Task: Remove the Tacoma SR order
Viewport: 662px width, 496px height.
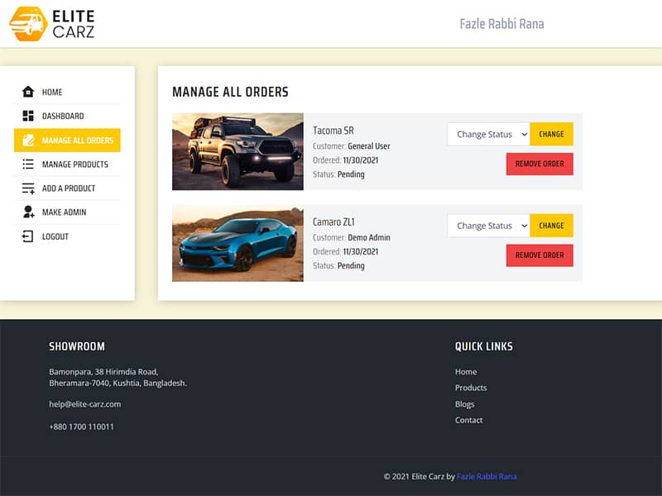Action: [540, 164]
